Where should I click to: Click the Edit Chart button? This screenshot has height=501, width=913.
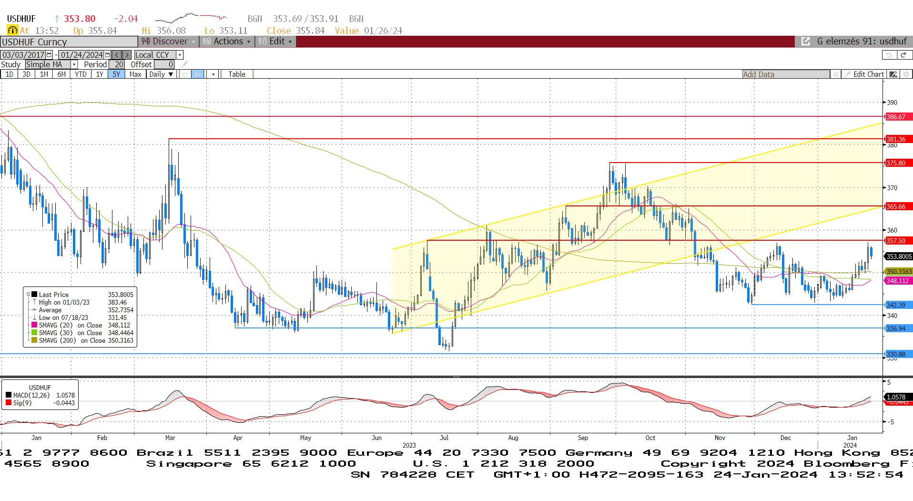tap(864, 74)
